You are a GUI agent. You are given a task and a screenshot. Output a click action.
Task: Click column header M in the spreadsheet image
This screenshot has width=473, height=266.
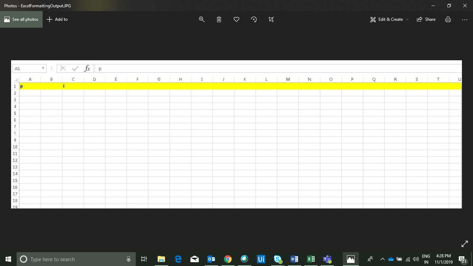tap(288, 79)
